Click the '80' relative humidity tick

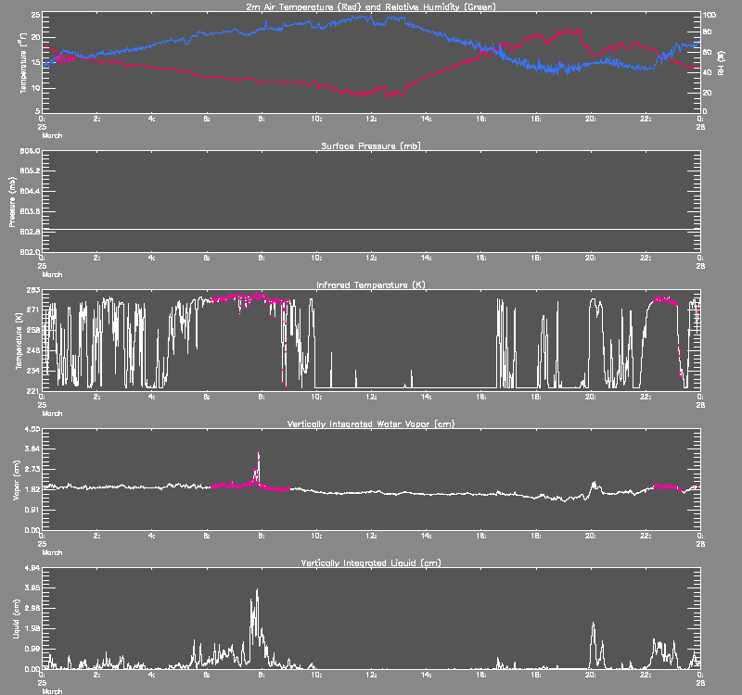(x=707, y=32)
